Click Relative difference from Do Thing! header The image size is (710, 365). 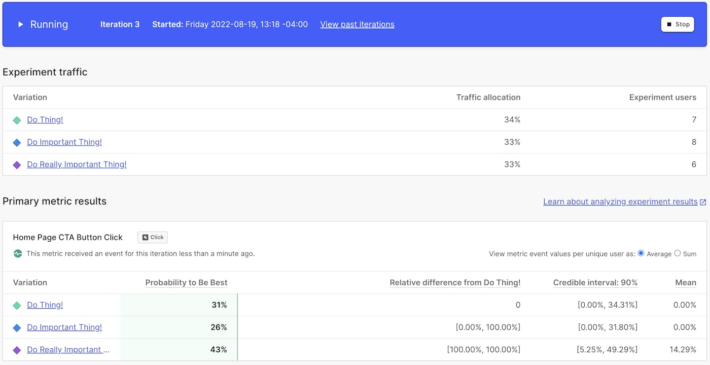click(455, 283)
